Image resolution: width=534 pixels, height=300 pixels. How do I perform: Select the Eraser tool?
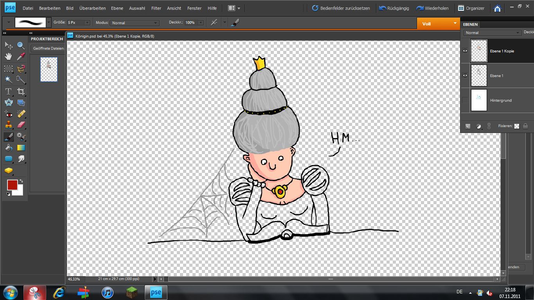pyautogui.click(x=21, y=125)
